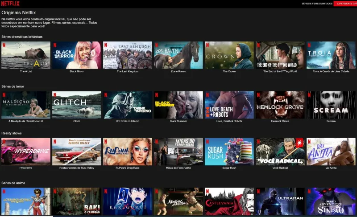Viewport: 357px width, 217px height.
Task: Open RuPaul's Drag Race thumbnail
Action: point(128,151)
